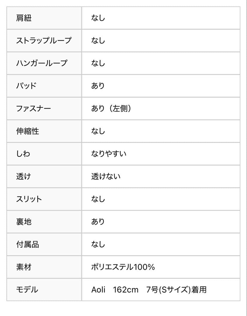The height and width of the screenshot is (316, 247).
Task: Click the なし value beside 肩紐
Action: point(98,18)
